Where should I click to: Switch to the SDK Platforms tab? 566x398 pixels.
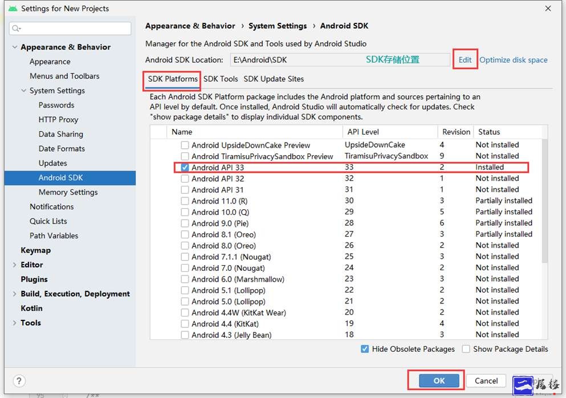click(173, 79)
